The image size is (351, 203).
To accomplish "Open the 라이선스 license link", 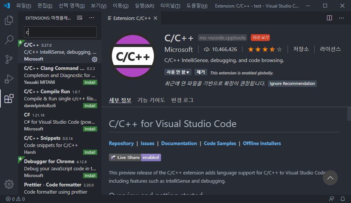I will tap(330, 49).
